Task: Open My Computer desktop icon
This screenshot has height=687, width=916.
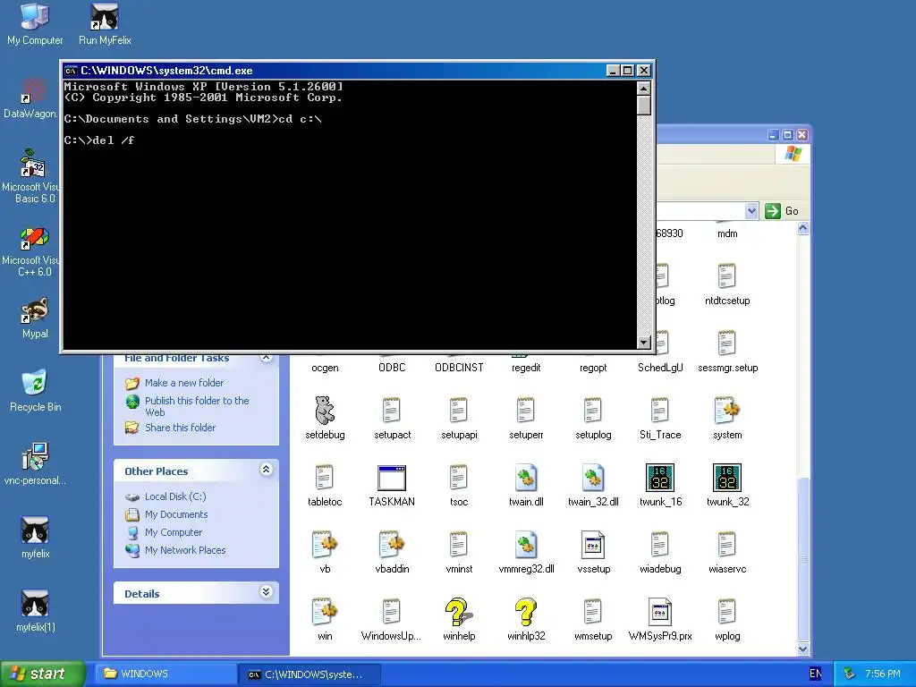Action: (x=35, y=23)
